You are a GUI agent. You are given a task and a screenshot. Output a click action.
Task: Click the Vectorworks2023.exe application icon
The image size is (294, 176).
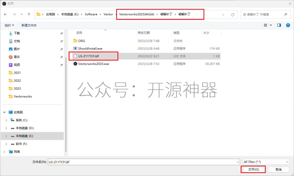(75, 64)
